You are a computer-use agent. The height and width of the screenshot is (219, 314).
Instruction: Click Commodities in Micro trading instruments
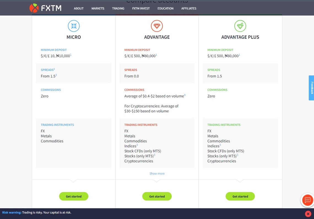click(x=52, y=141)
